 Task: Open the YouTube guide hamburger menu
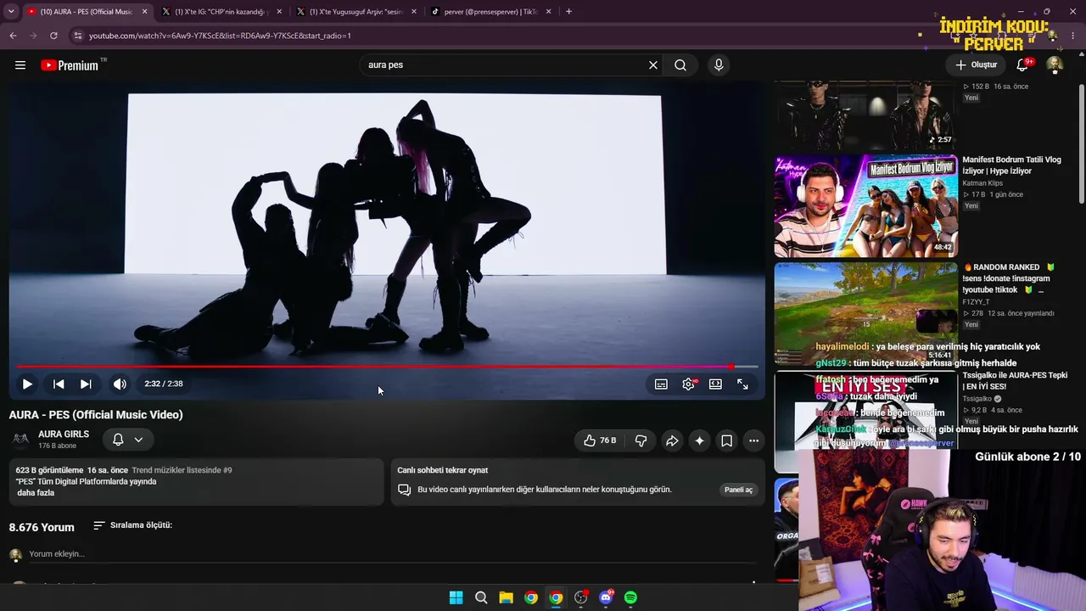coord(20,65)
